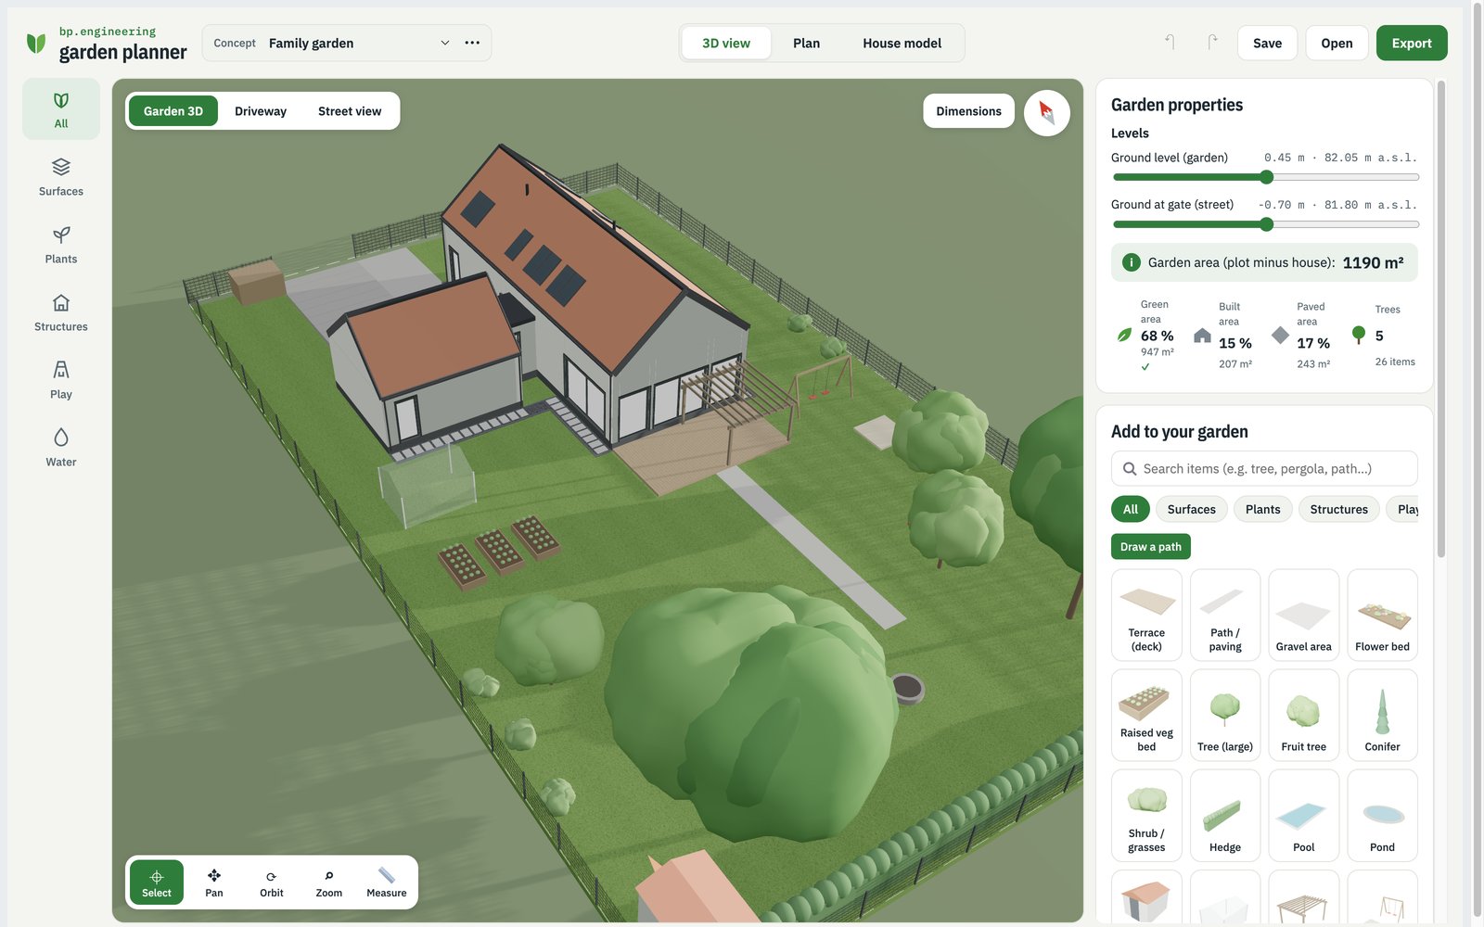The image size is (1484, 927).
Task: Switch to the 3D view tab
Action: 726,43
